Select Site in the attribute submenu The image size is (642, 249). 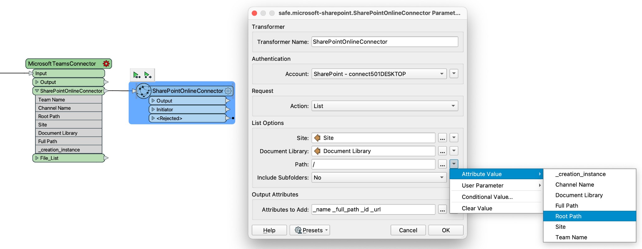[589, 227]
